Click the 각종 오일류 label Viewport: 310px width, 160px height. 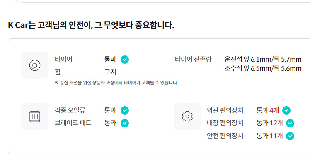pyautogui.click(x=70, y=110)
